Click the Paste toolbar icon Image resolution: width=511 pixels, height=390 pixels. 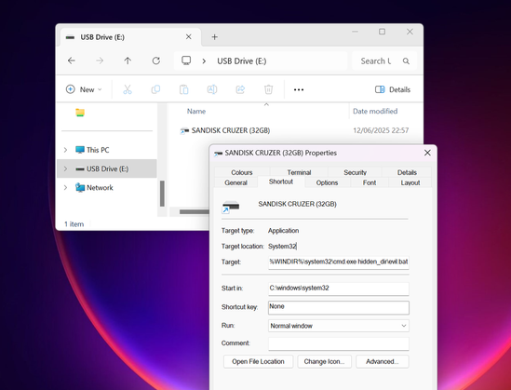183,89
